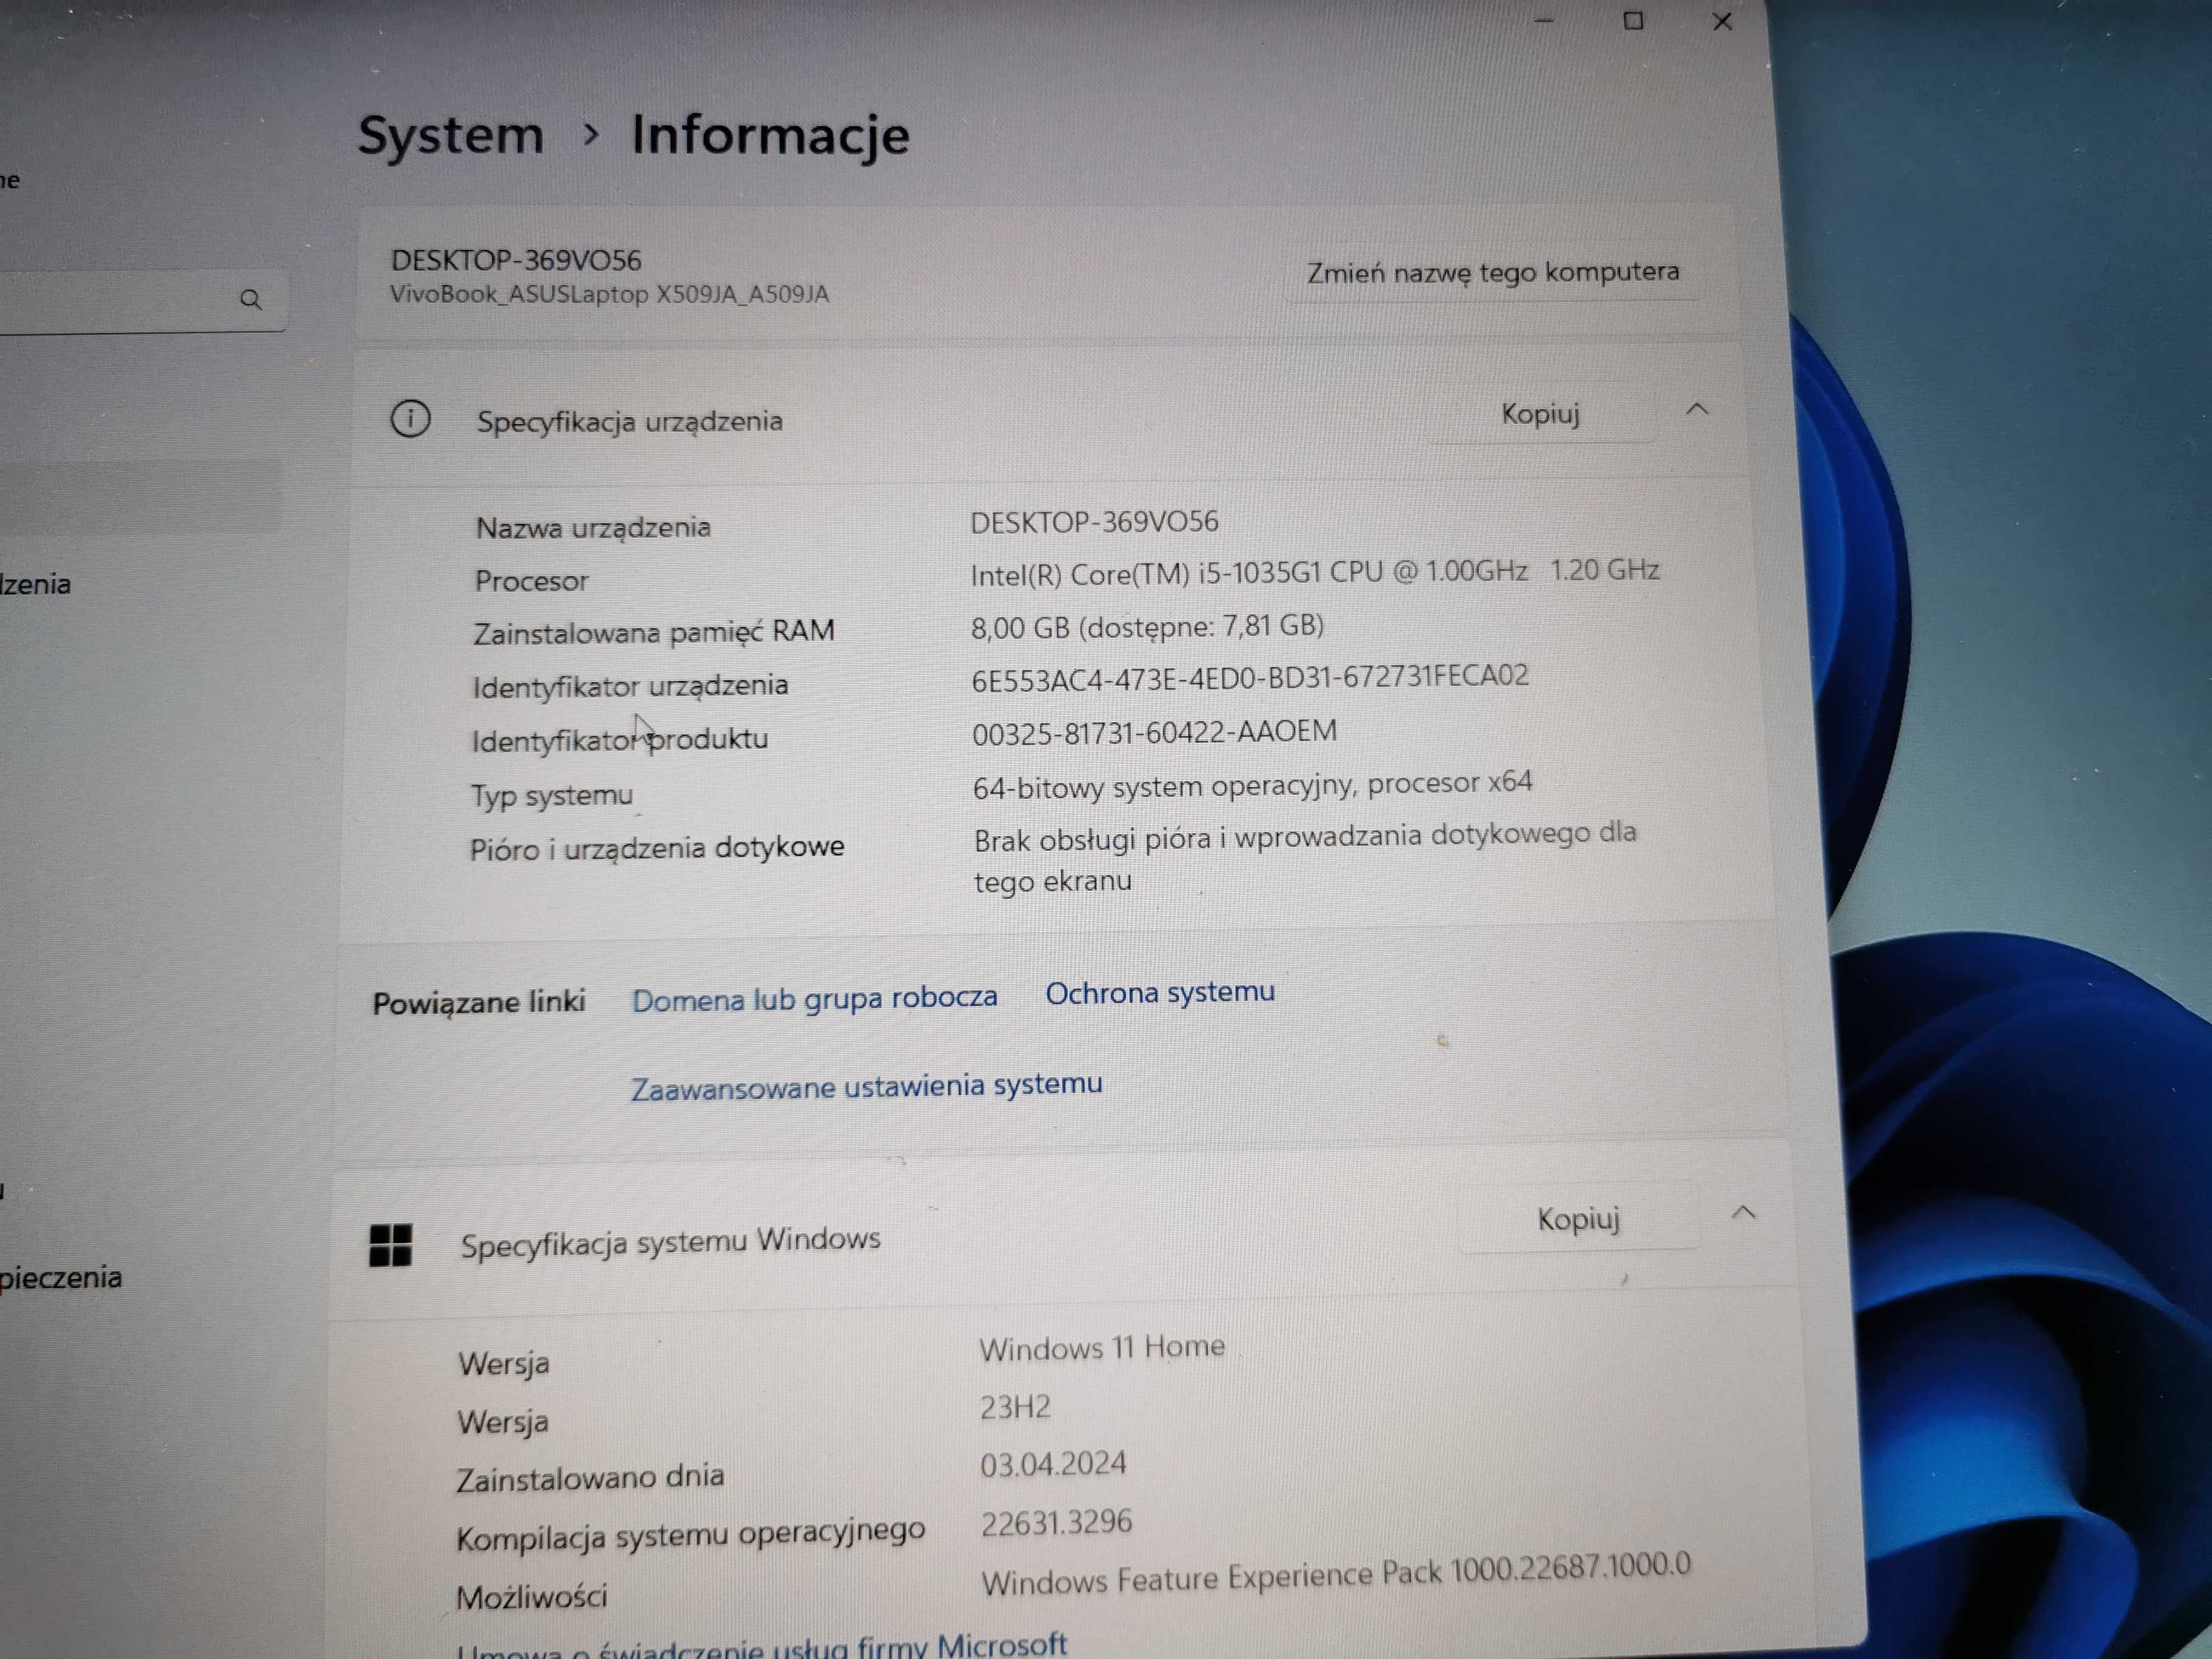This screenshot has height=1659, width=2212.
Task: Click the search magnifier icon in sidebar
Action: click(251, 299)
